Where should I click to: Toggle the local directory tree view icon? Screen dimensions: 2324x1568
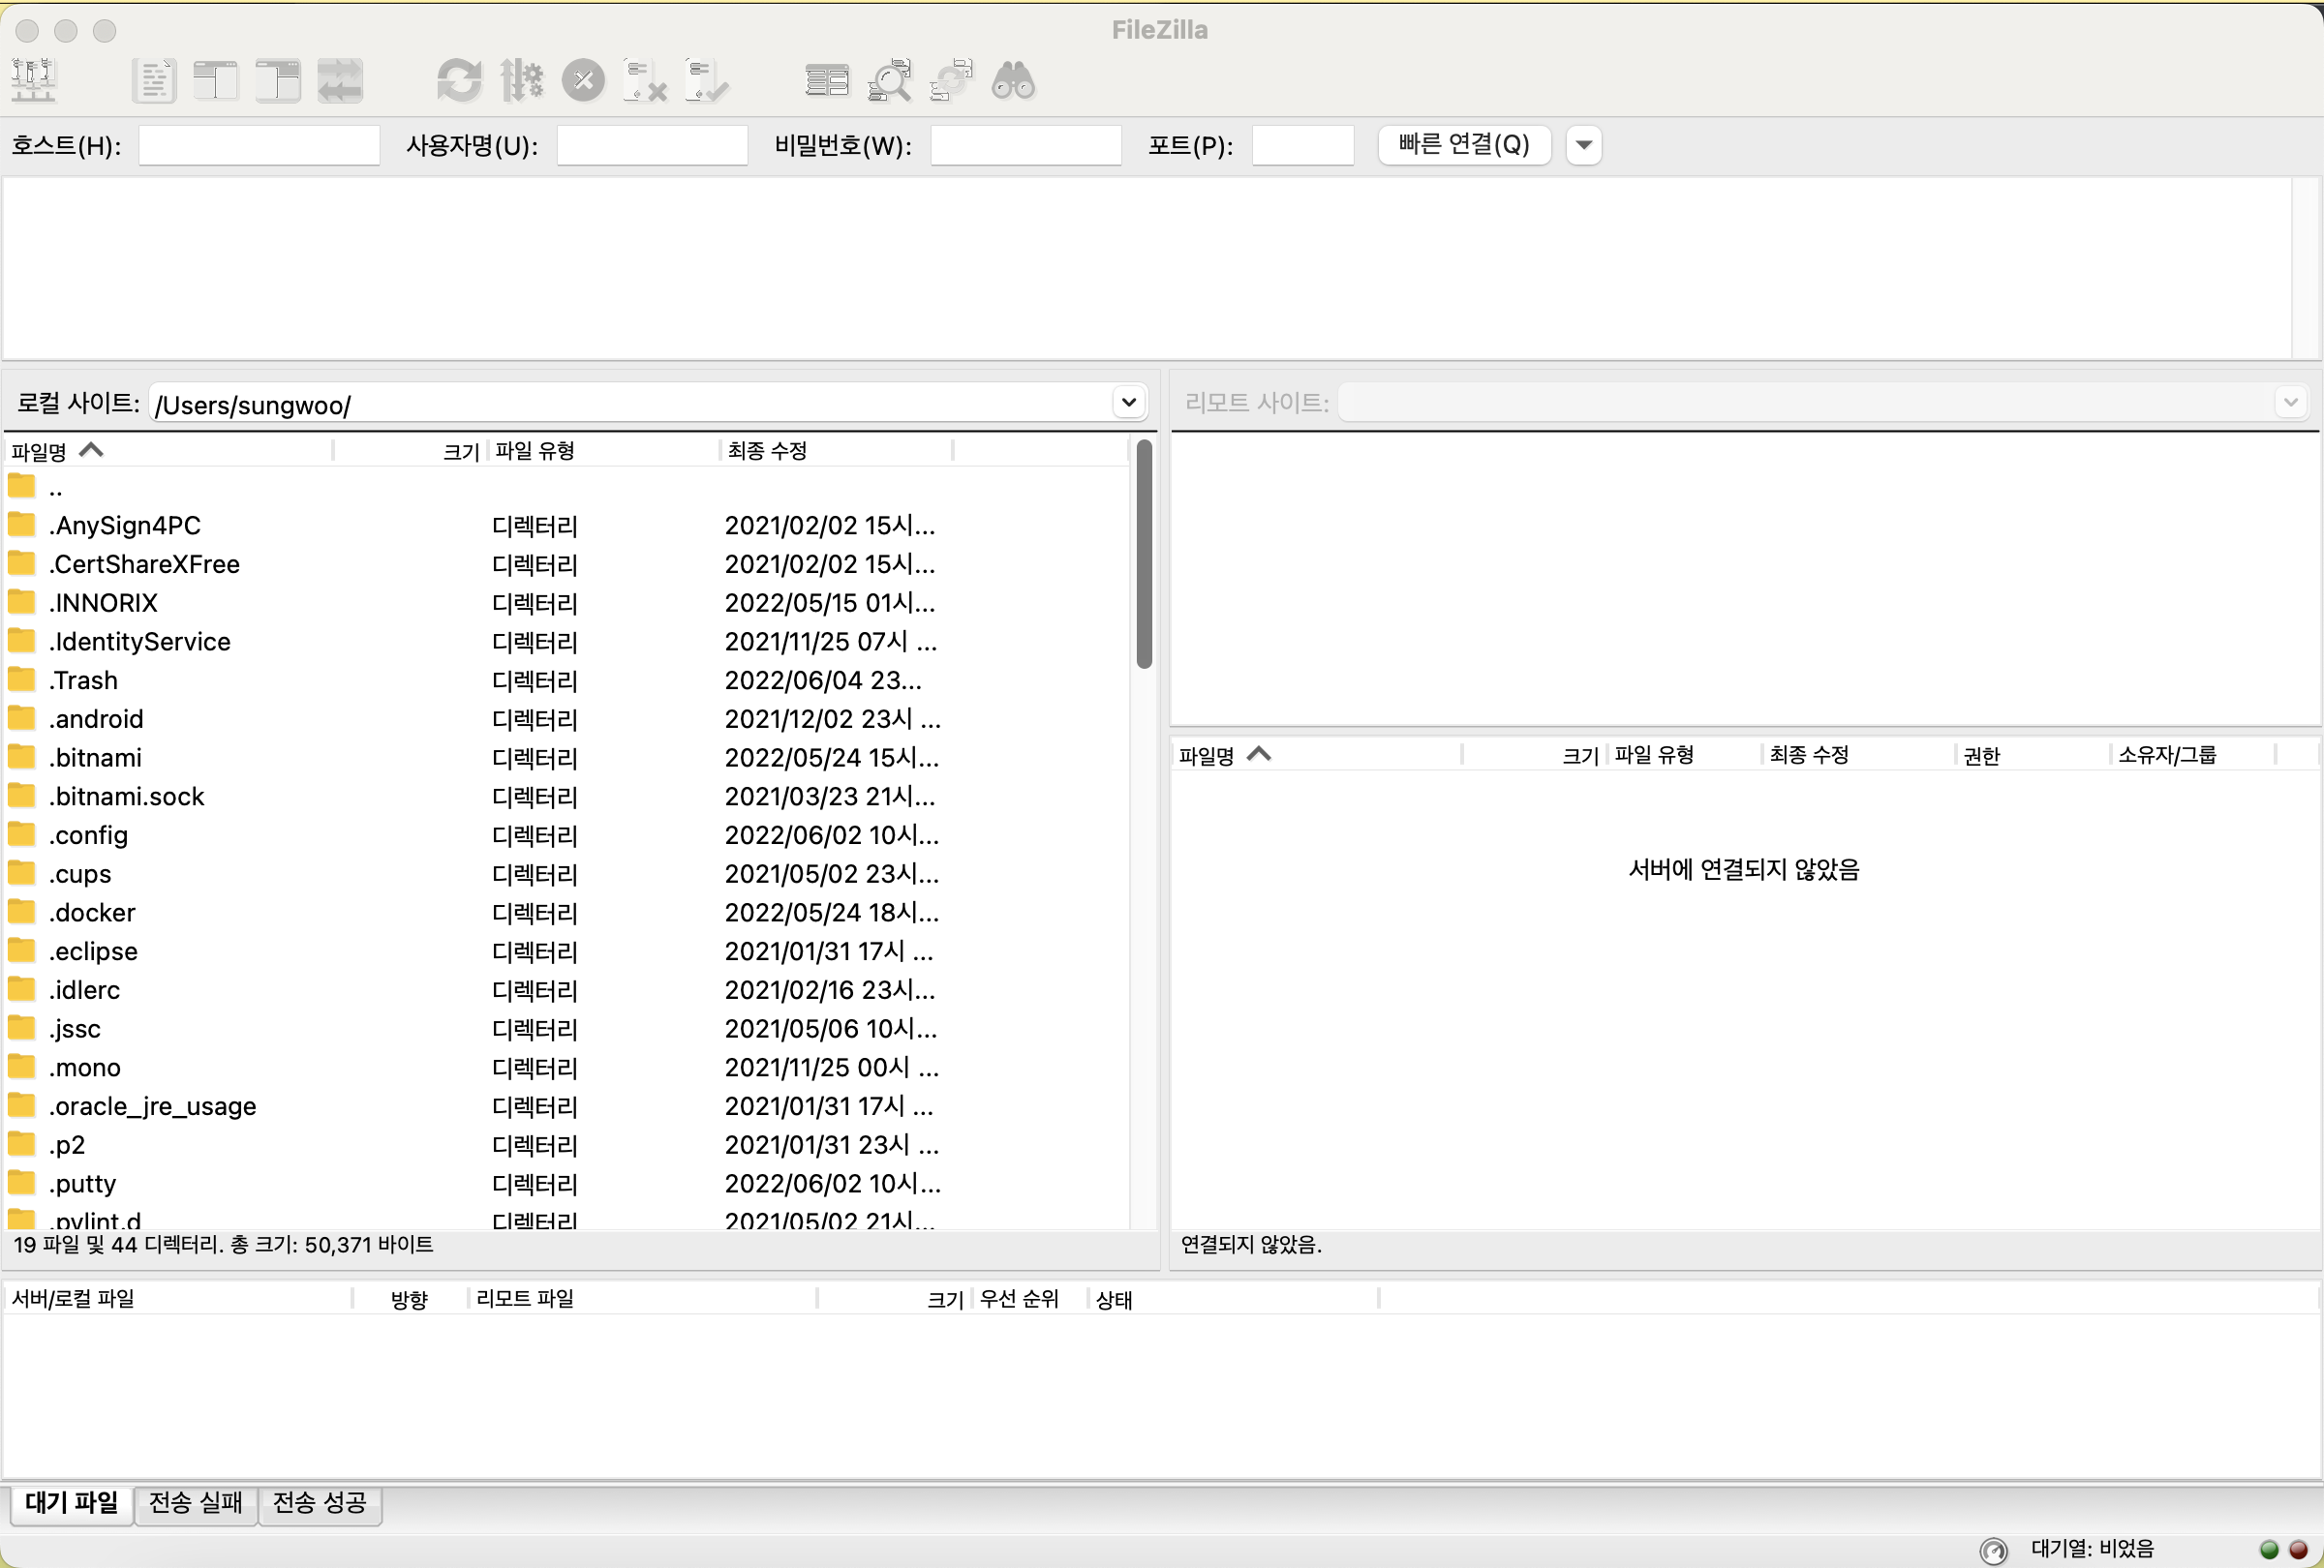click(x=216, y=80)
